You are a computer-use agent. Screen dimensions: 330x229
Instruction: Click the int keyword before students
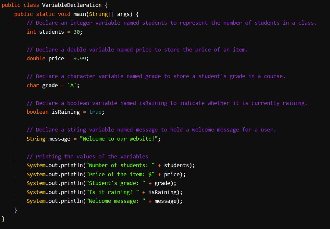(x=31, y=32)
